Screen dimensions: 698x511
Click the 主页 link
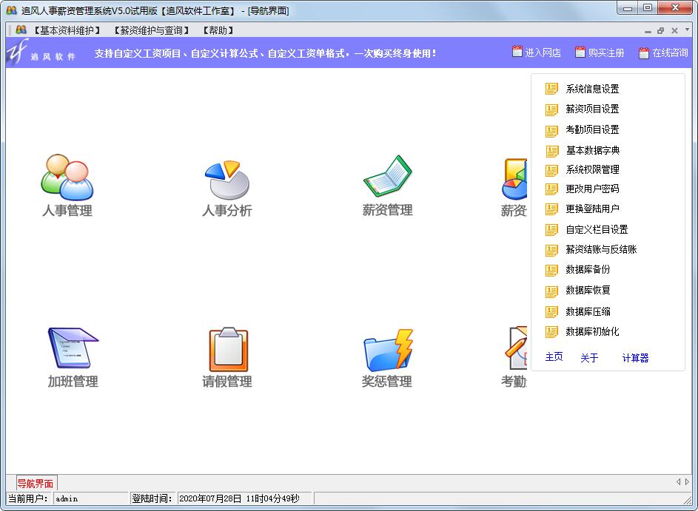pyautogui.click(x=554, y=358)
